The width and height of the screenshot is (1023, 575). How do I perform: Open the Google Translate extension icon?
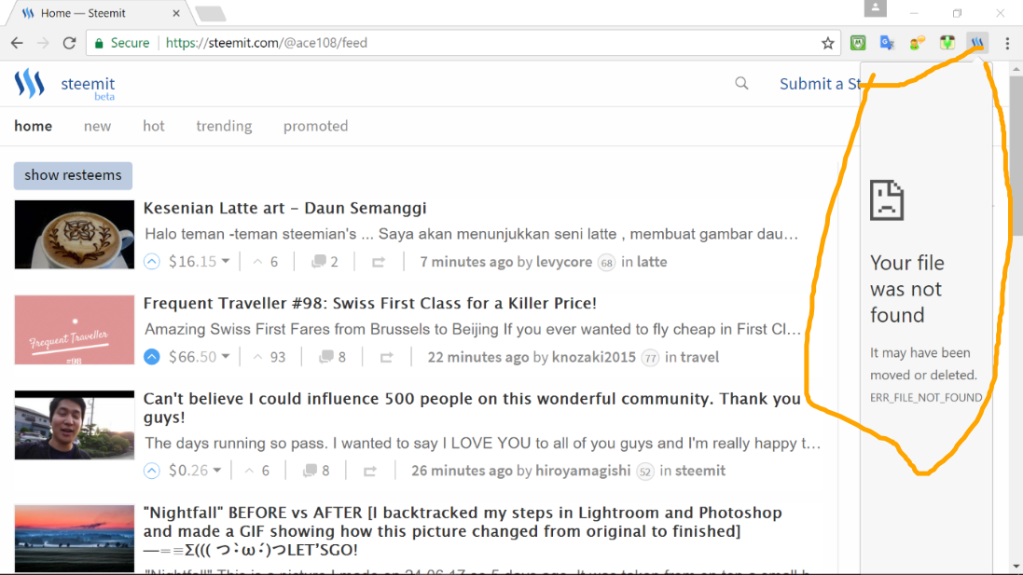tap(887, 43)
